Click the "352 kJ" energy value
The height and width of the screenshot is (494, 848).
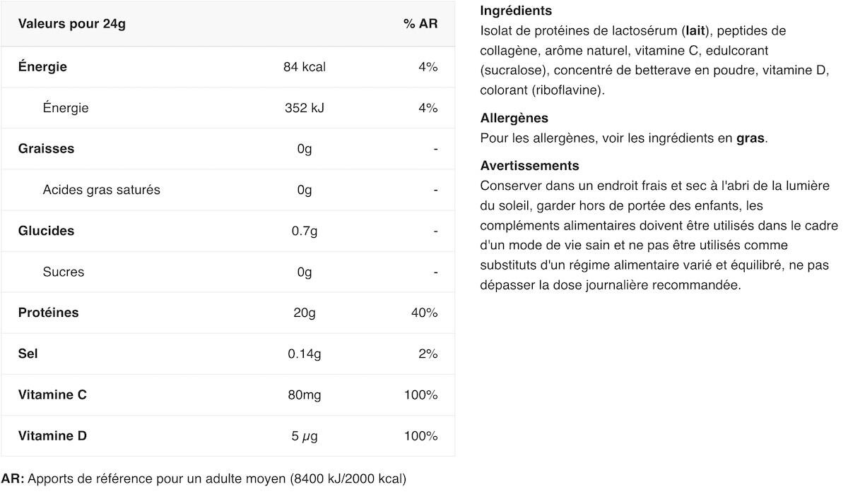tap(304, 108)
